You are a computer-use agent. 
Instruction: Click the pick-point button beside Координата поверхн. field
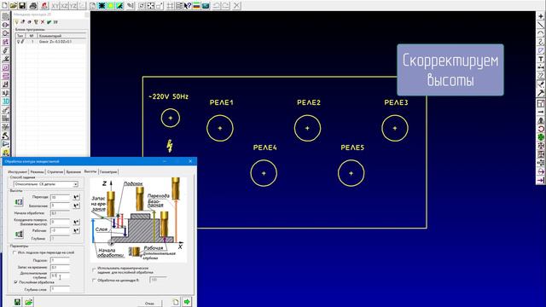[76, 222]
